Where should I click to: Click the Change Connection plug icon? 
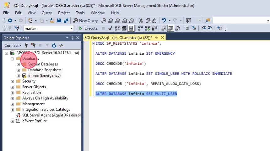17,28
